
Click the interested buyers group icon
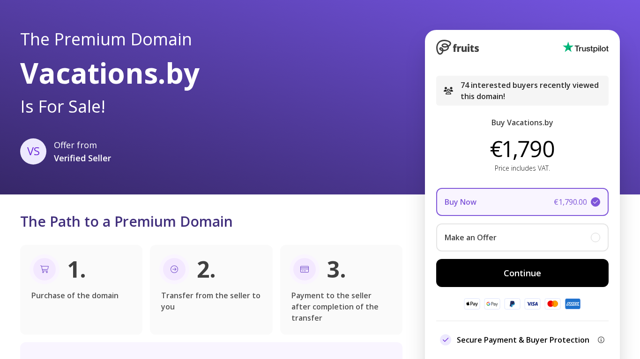click(448, 91)
